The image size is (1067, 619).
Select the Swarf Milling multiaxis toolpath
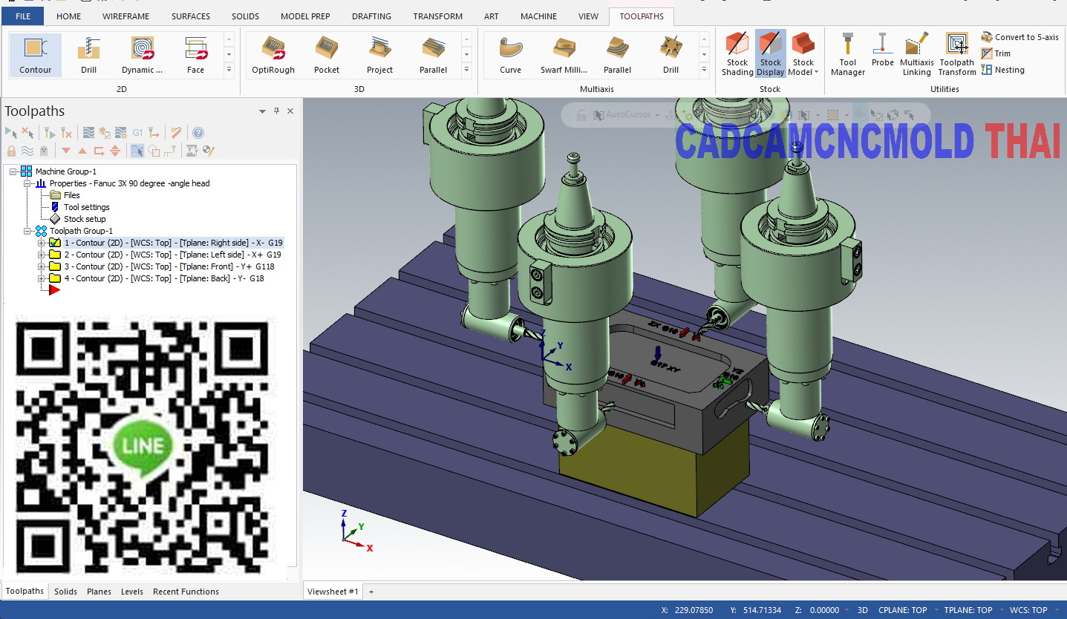[563, 53]
